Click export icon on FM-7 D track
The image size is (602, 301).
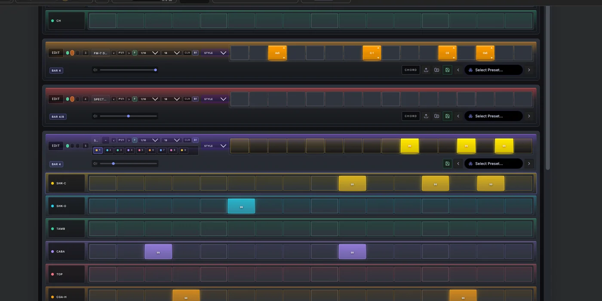point(426,70)
